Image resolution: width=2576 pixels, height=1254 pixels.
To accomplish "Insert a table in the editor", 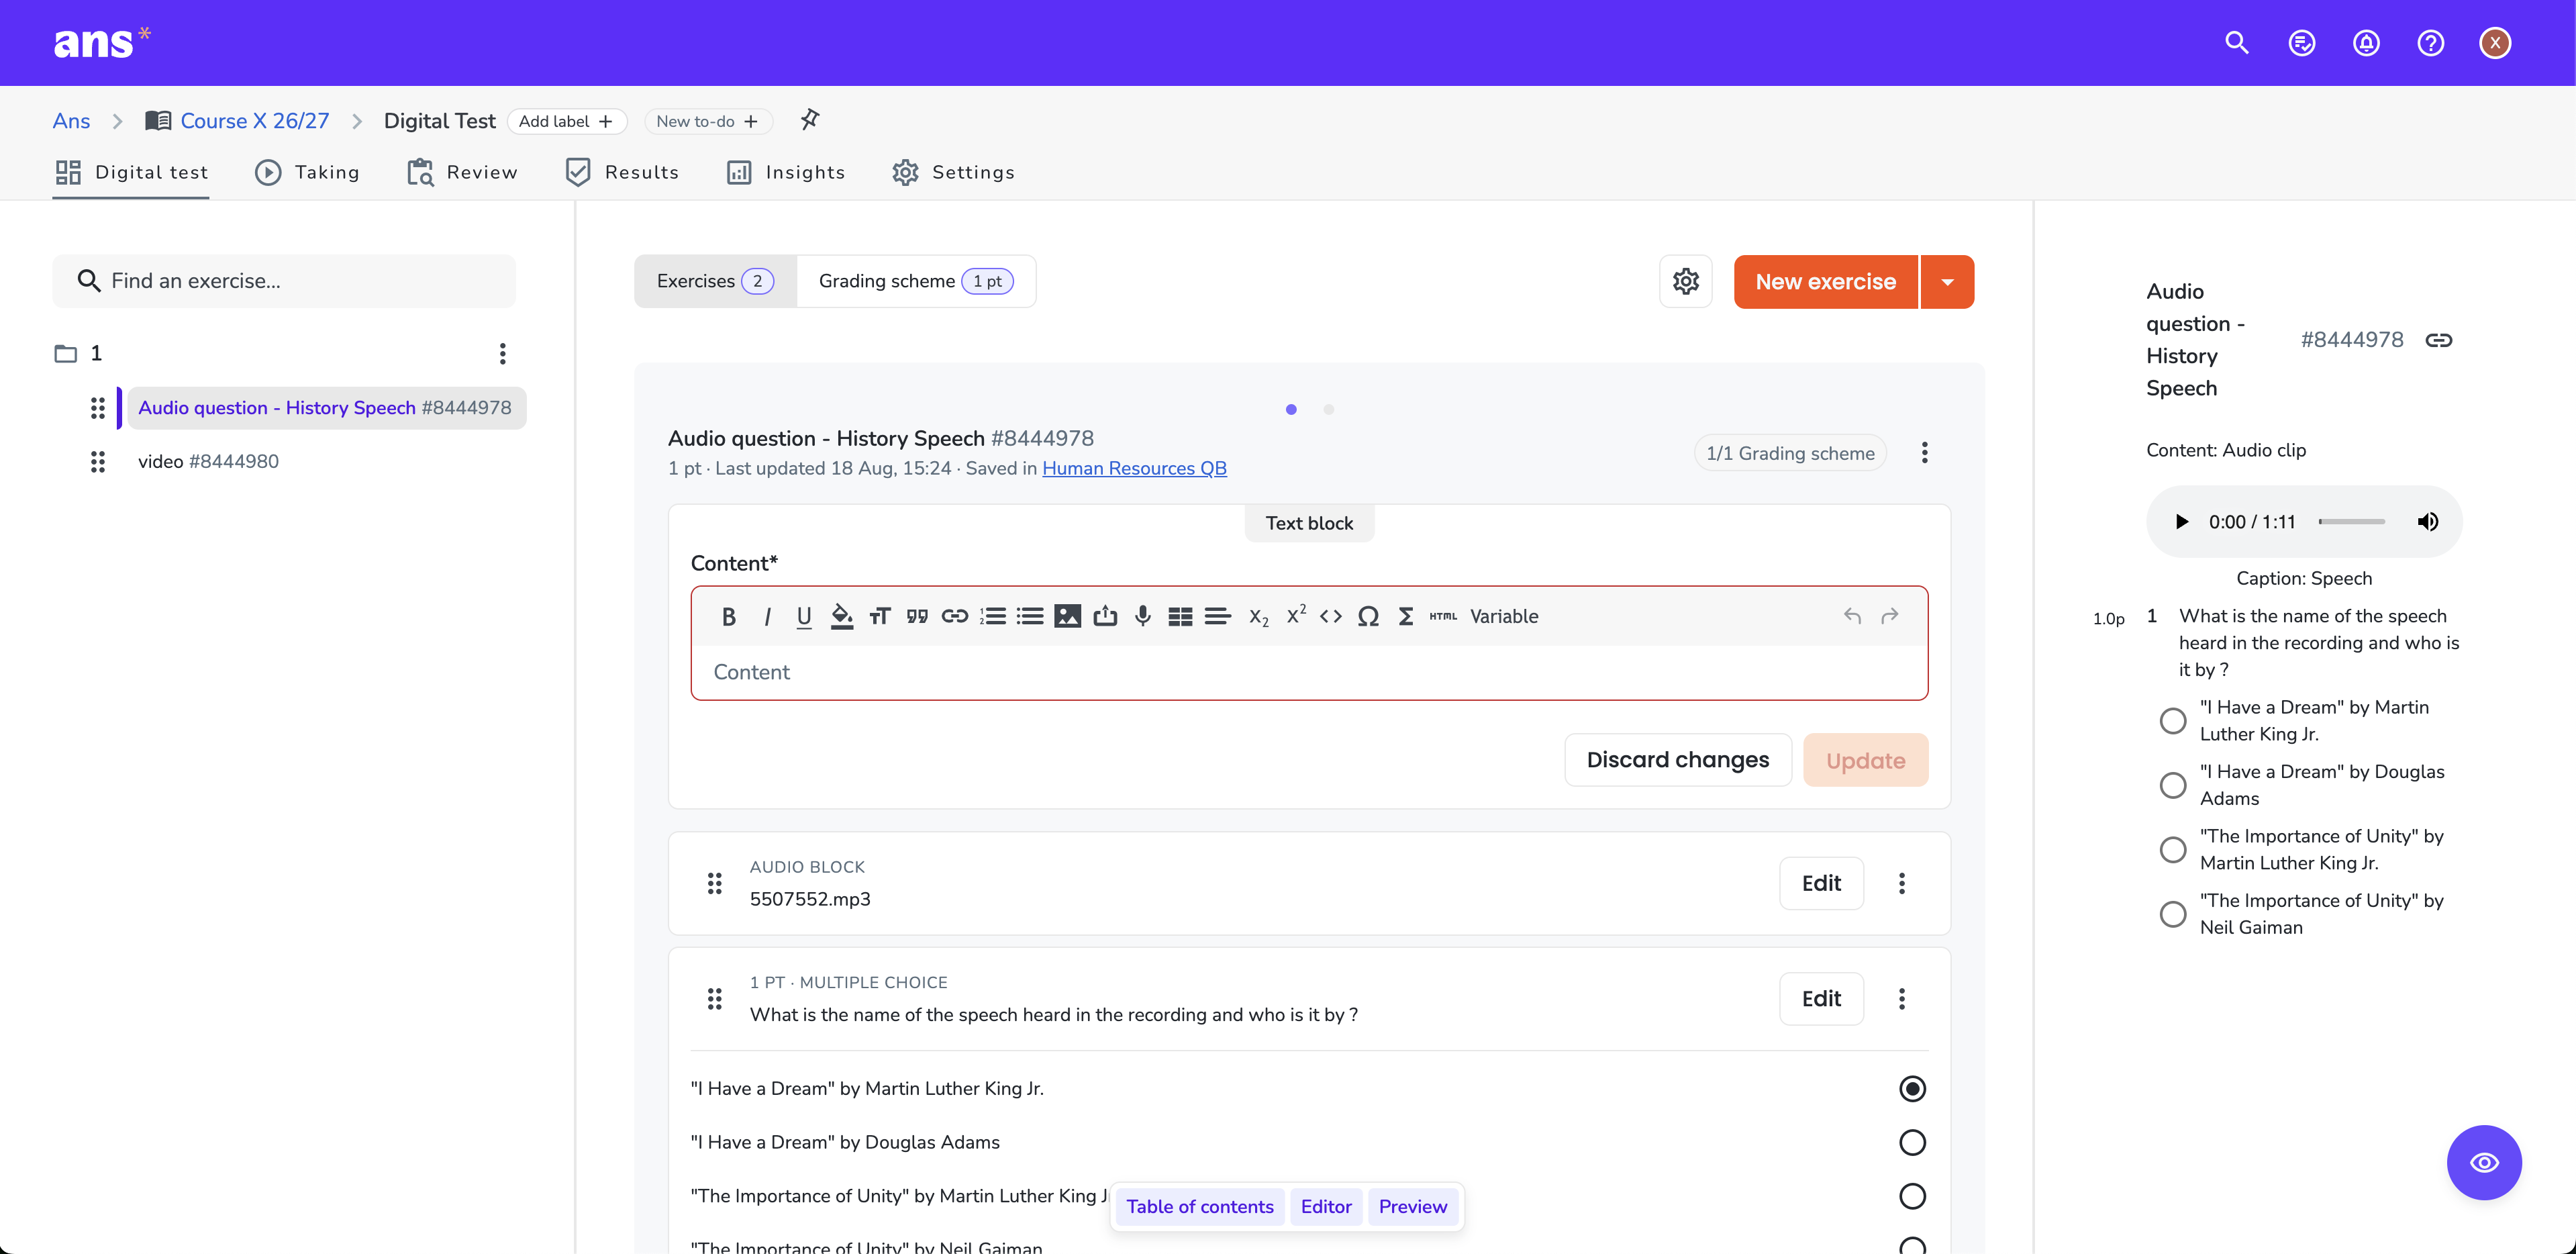I will click(x=1180, y=616).
